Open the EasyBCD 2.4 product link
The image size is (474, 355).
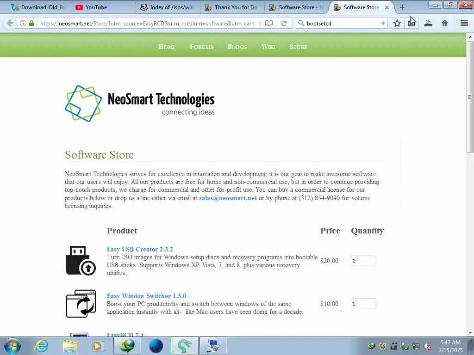pyautogui.click(x=125, y=334)
